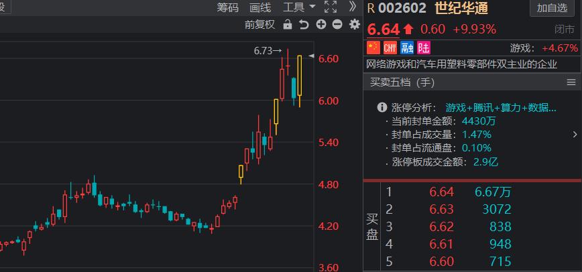The width and height of the screenshot is (582, 272).
Task: Open chart settings gear
Action: pyautogui.click(x=355, y=25)
